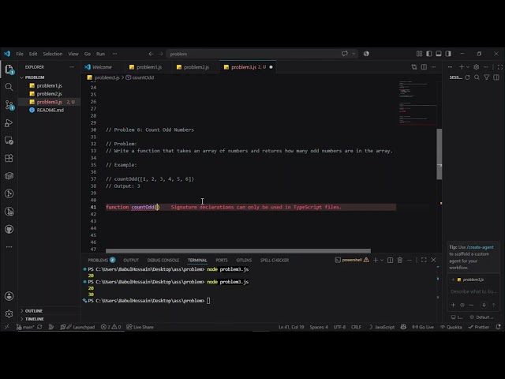Open the Source Control view
The height and width of the screenshot is (379, 505).
pyautogui.click(x=9, y=105)
